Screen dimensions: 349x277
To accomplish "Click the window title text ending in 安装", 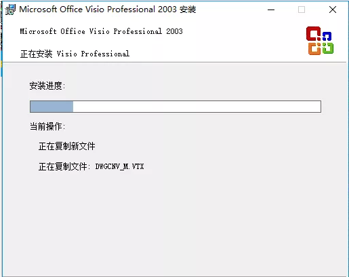I will point(108,10).
